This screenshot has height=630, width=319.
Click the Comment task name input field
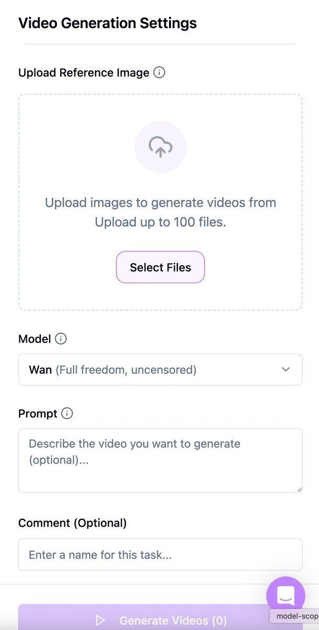pyautogui.click(x=160, y=554)
